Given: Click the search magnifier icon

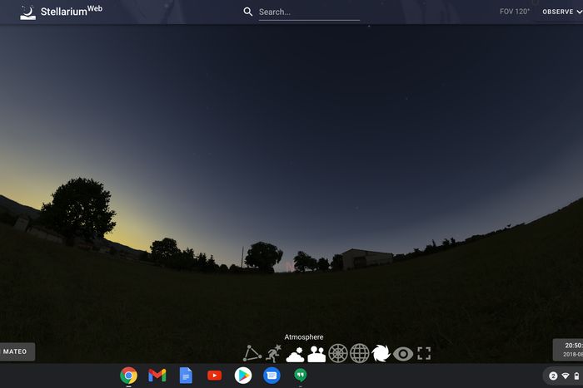Looking at the screenshot, I should pyautogui.click(x=248, y=12).
